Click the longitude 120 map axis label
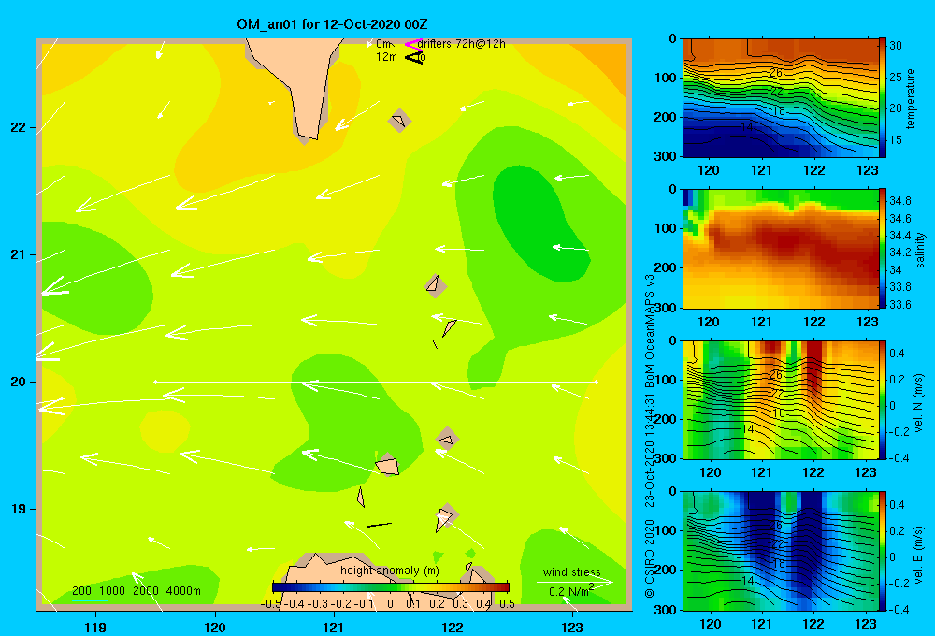The height and width of the screenshot is (636, 935). [x=215, y=627]
